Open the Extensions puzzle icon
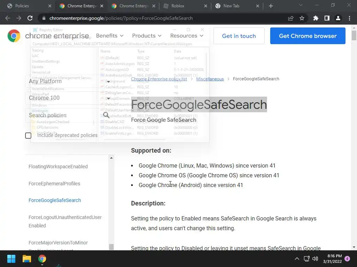The height and width of the screenshot is (267, 357). pyautogui.click(x=316, y=18)
